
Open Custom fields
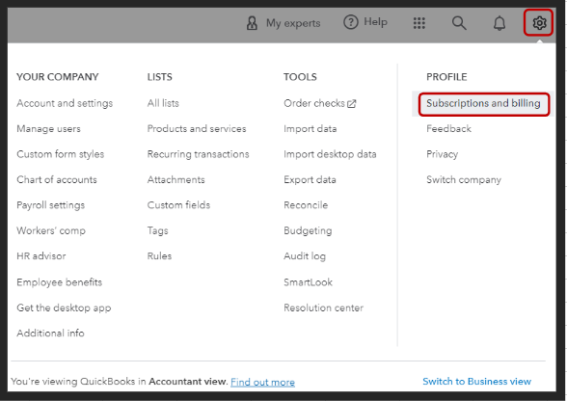[178, 205]
